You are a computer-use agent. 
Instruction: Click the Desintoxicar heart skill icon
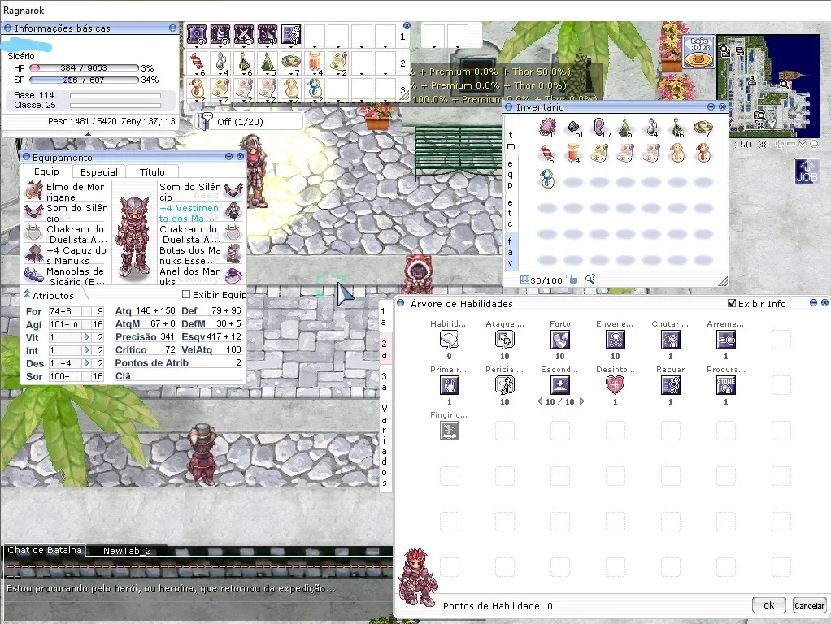tap(616, 385)
